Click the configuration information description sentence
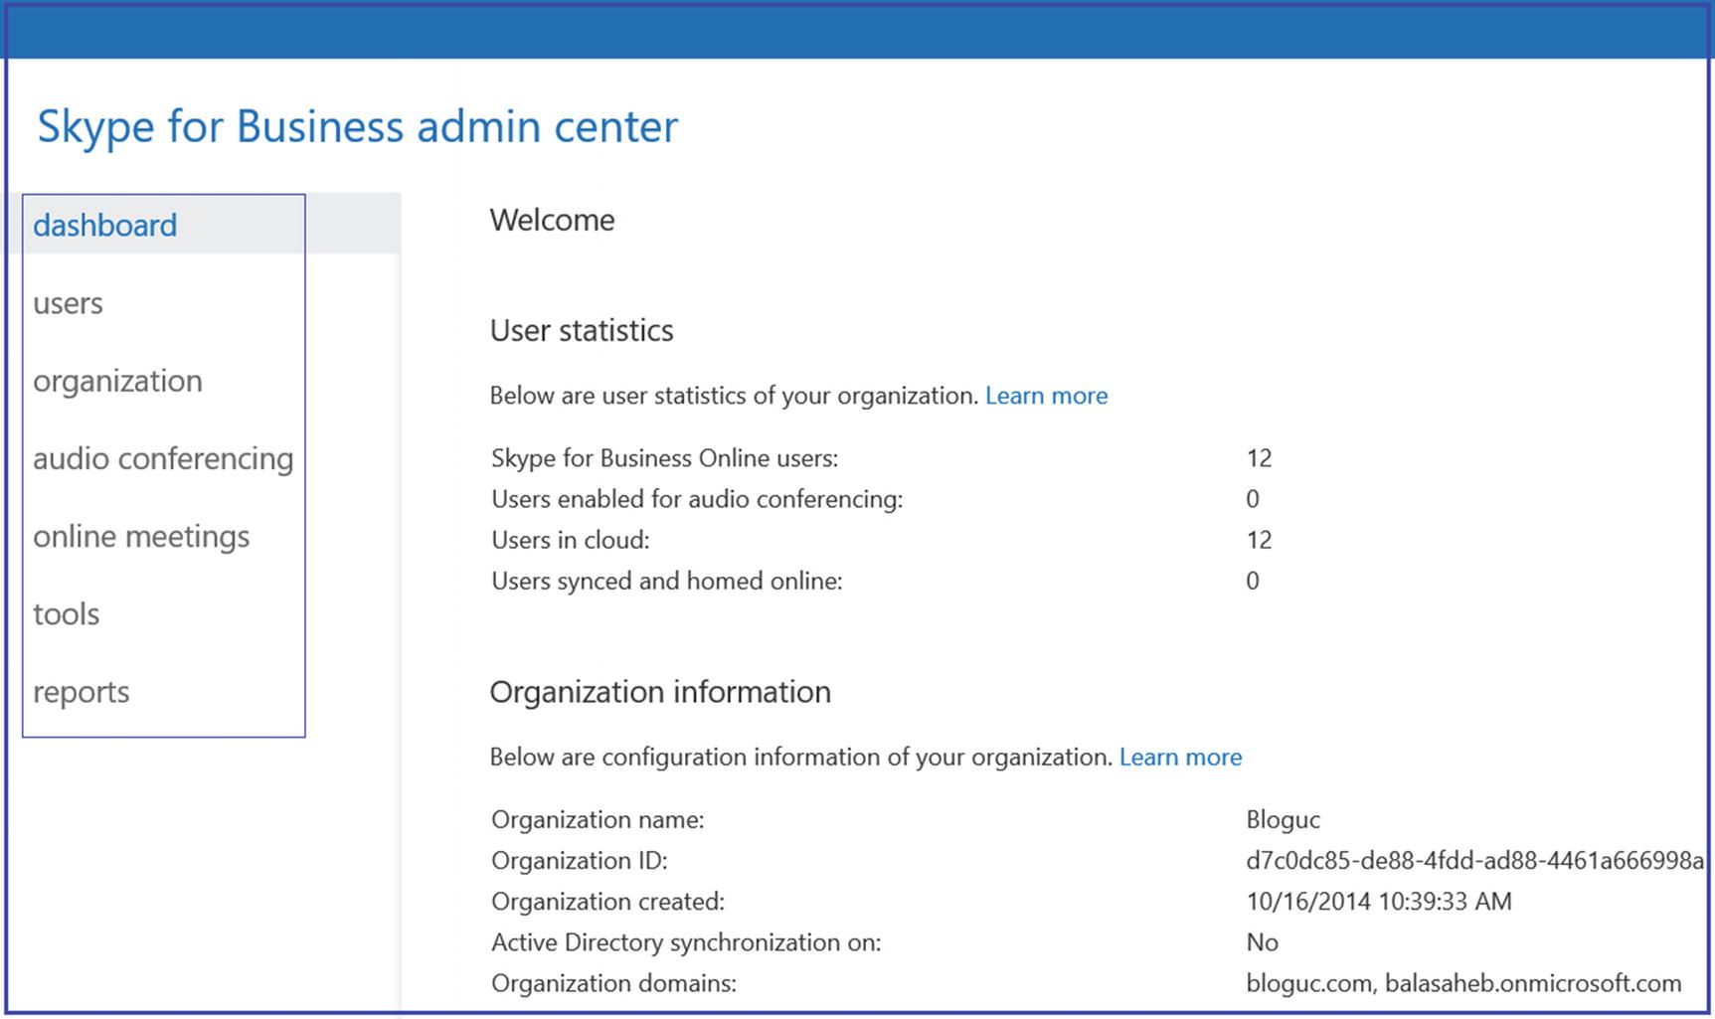 point(800,758)
